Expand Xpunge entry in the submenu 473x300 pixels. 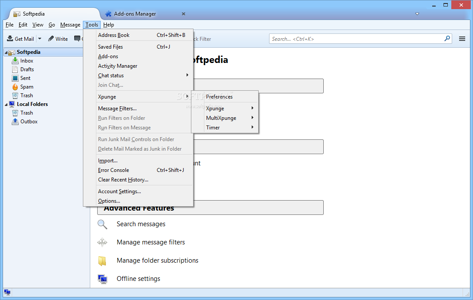[x=253, y=108]
